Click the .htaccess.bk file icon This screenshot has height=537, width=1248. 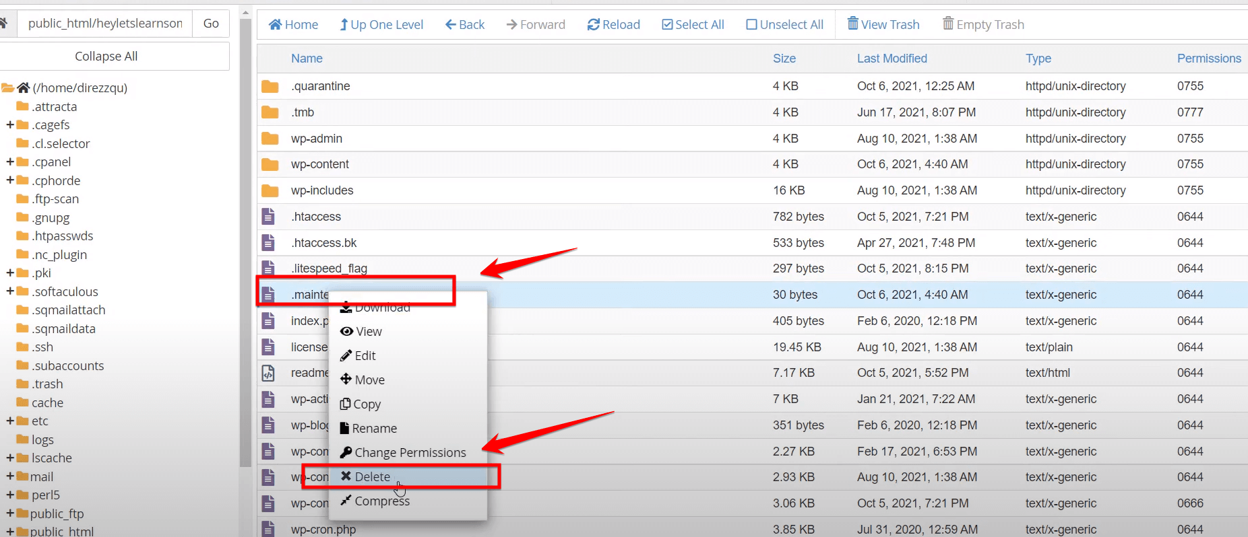coord(268,243)
